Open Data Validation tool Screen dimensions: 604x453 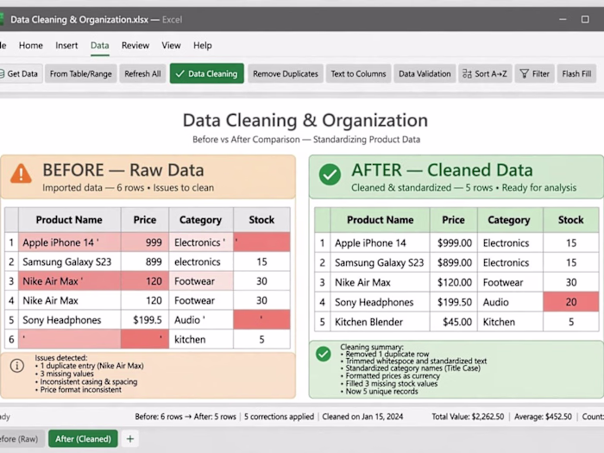425,73
